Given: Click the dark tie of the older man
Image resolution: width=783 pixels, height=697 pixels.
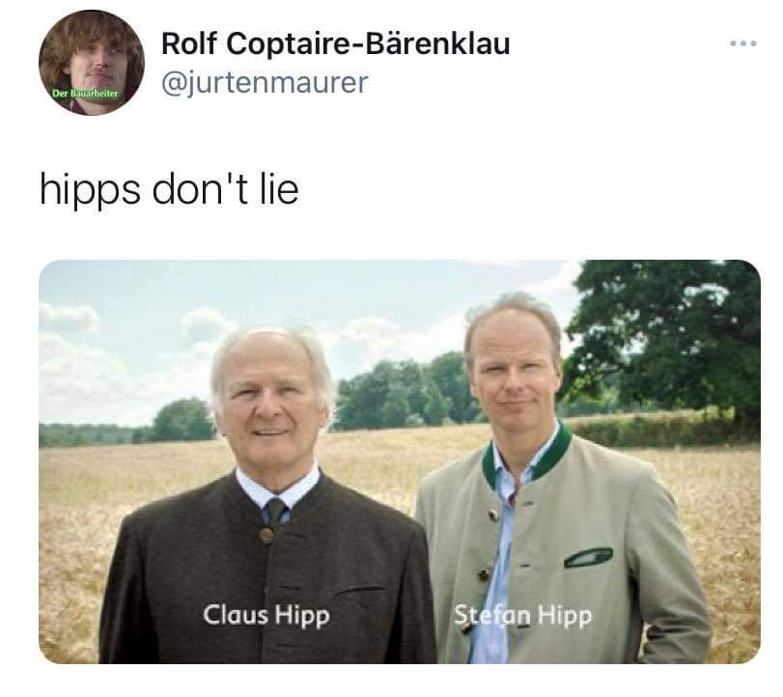Looking at the screenshot, I should pos(276,511).
